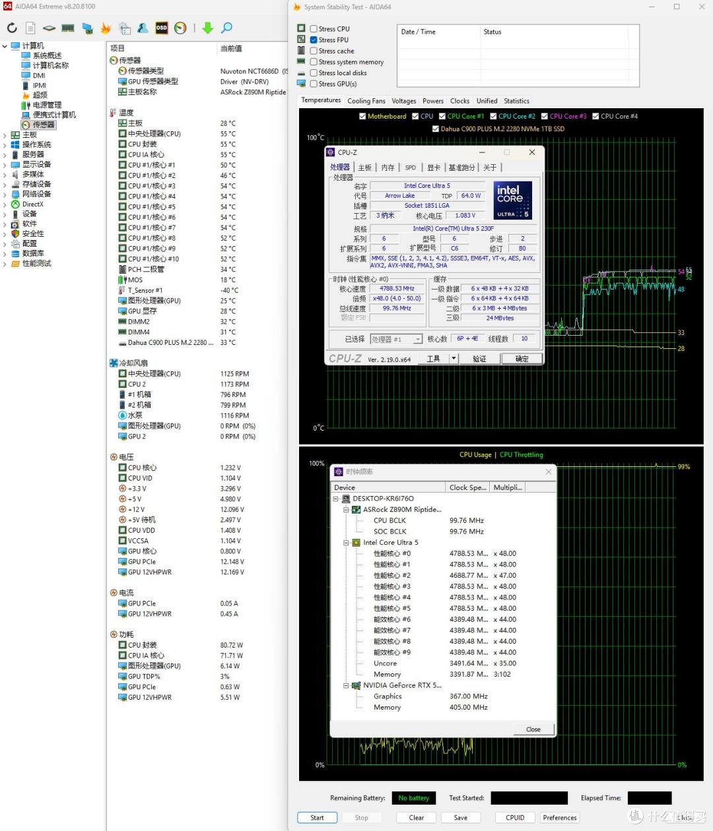Viewport: 713px width, 831px height.
Task: Select the IPMI tree entry
Action: (40, 85)
